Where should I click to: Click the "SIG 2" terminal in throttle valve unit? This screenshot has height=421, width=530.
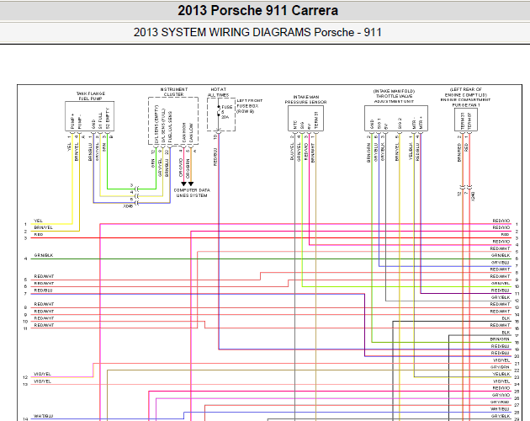tap(400, 123)
